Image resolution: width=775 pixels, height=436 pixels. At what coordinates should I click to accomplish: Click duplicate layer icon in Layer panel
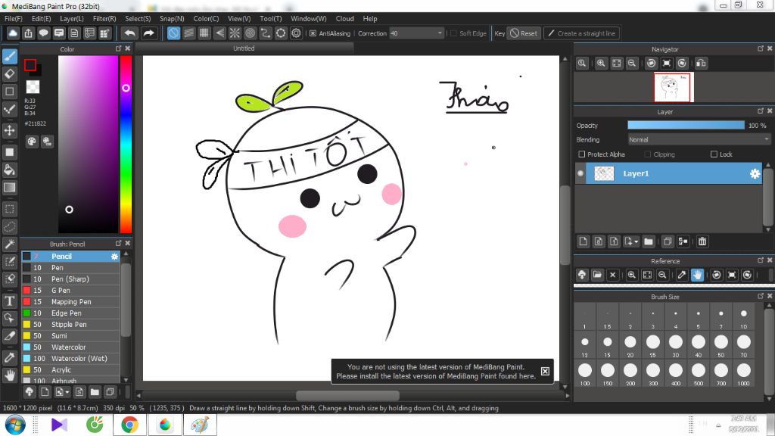click(668, 241)
